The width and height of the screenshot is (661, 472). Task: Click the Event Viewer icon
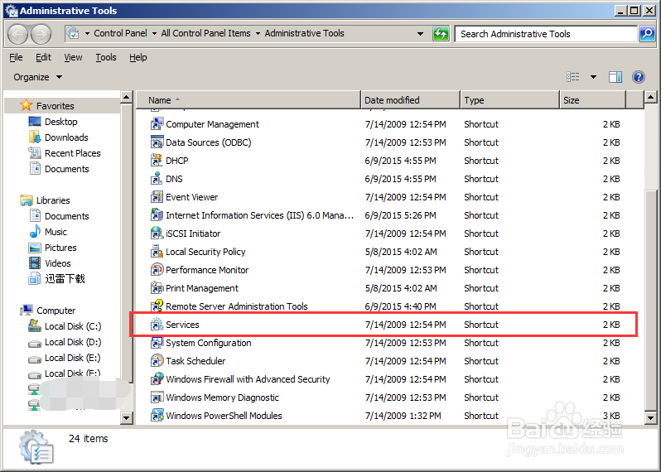tap(157, 197)
